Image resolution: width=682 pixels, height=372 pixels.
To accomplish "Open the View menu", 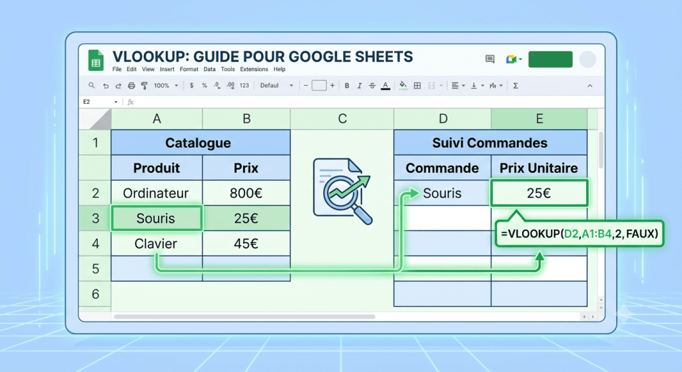I will coord(149,69).
